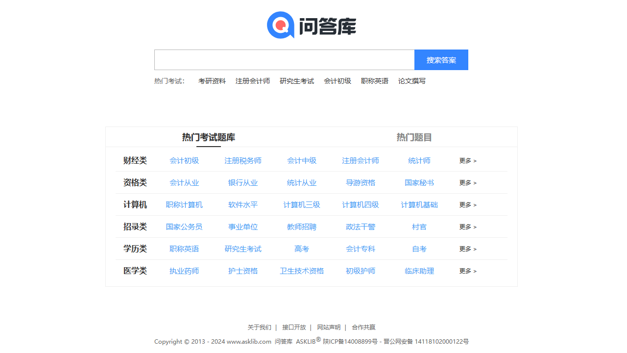
Task: Open the 注册会计师 link in hot exams
Action: (253, 81)
